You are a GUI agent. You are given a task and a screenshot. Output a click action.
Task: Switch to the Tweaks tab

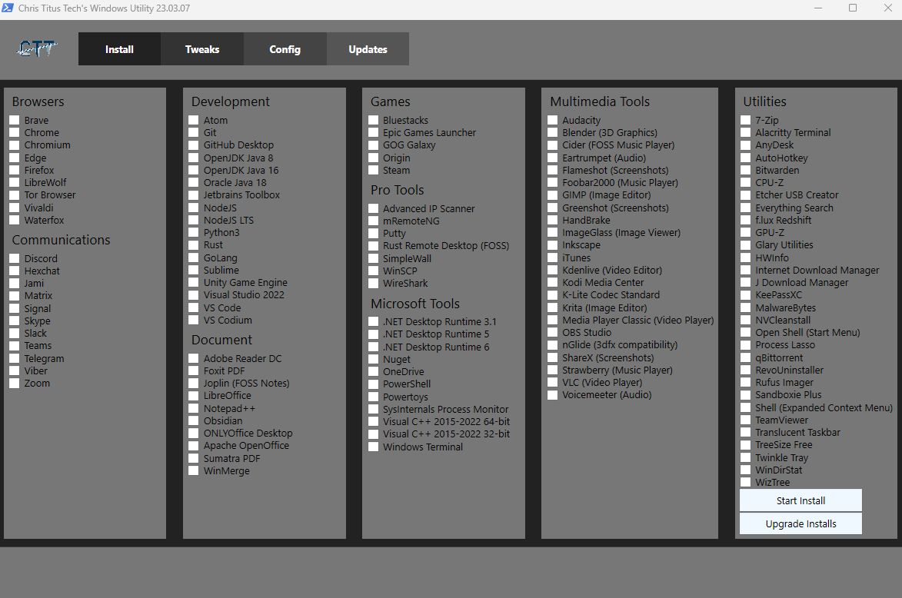(202, 49)
